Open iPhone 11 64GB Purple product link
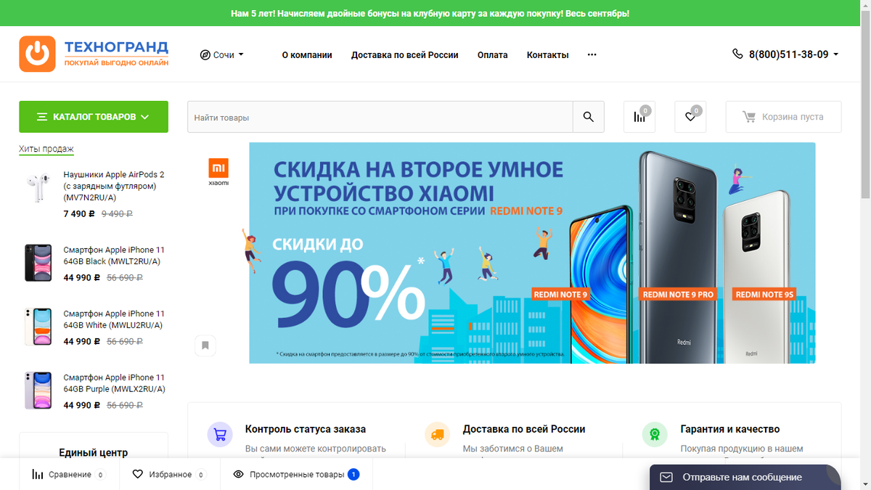871x490 pixels. (x=114, y=383)
